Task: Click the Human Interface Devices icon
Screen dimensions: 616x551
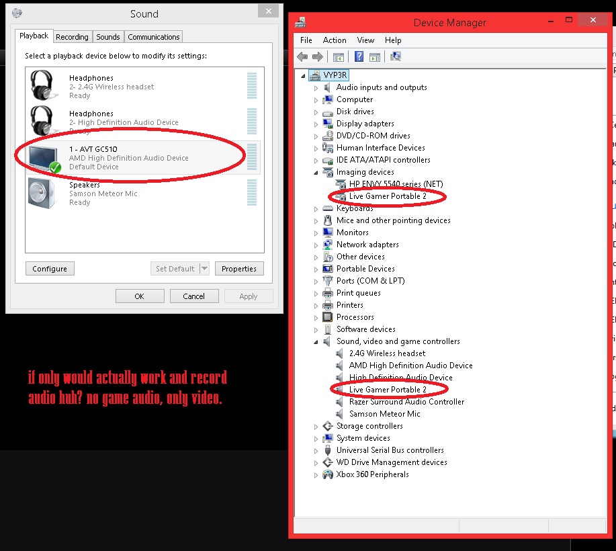Action: tap(328, 148)
